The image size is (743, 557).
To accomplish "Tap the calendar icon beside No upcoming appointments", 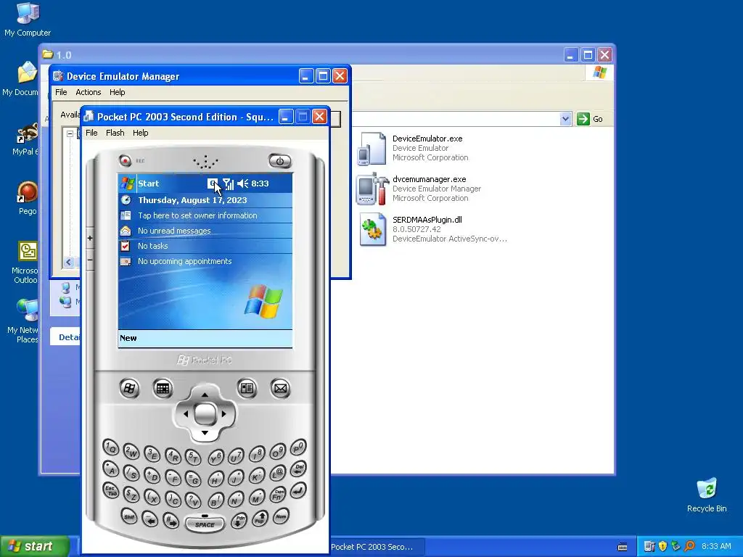I will 126,261.
